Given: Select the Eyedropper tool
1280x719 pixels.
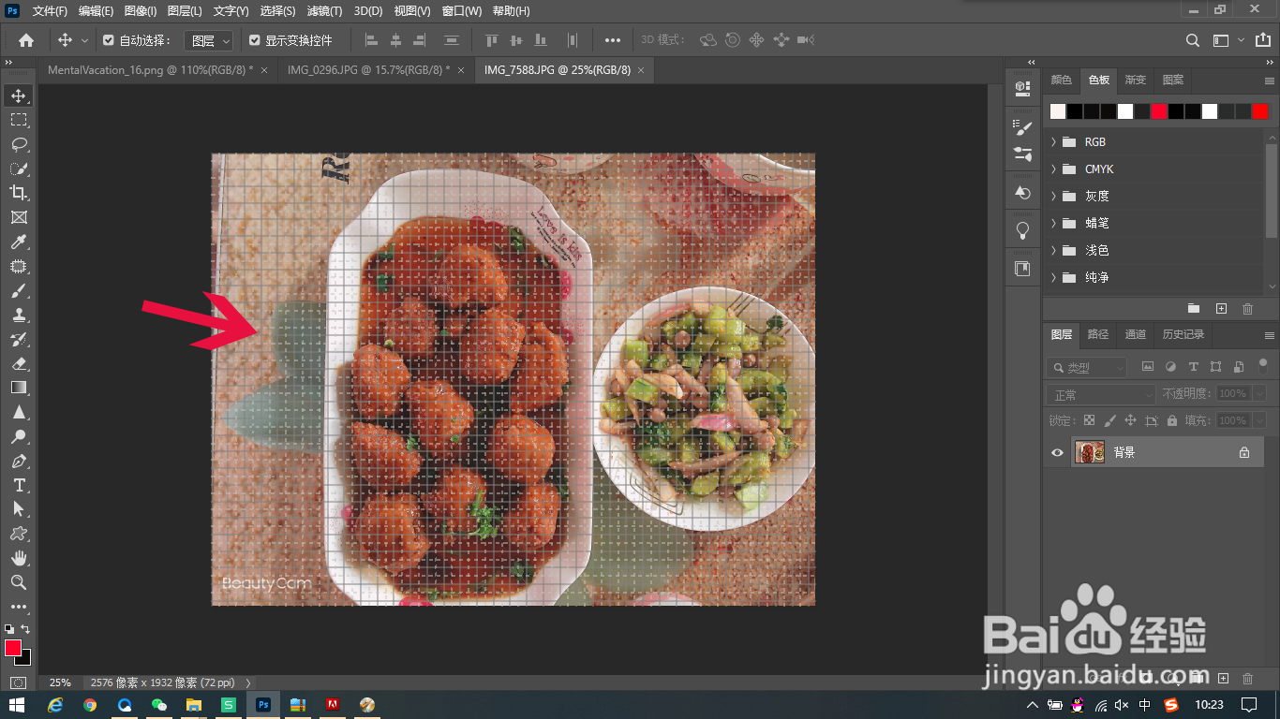Looking at the screenshot, I should (18, 242).
